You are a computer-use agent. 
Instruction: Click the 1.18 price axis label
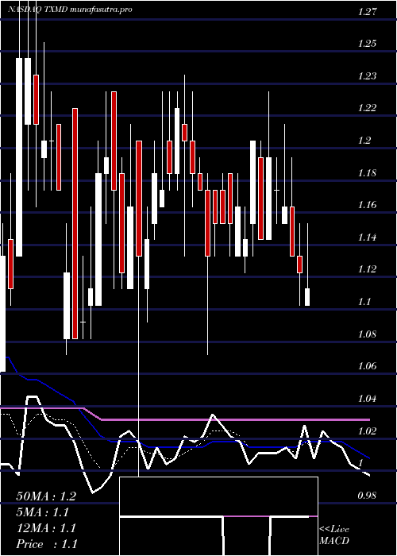coord(367,173)
